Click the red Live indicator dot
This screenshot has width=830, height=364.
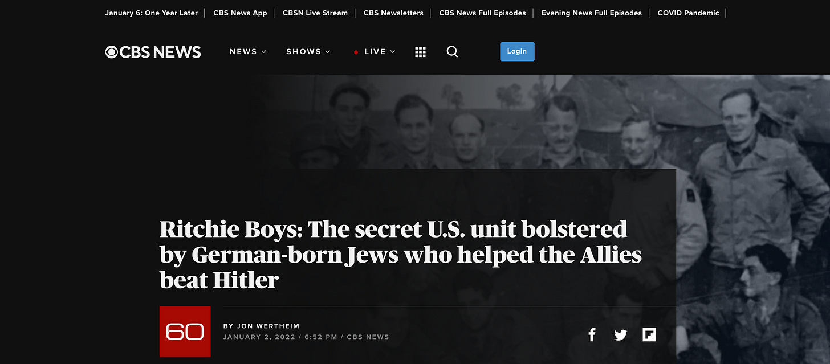356,52
